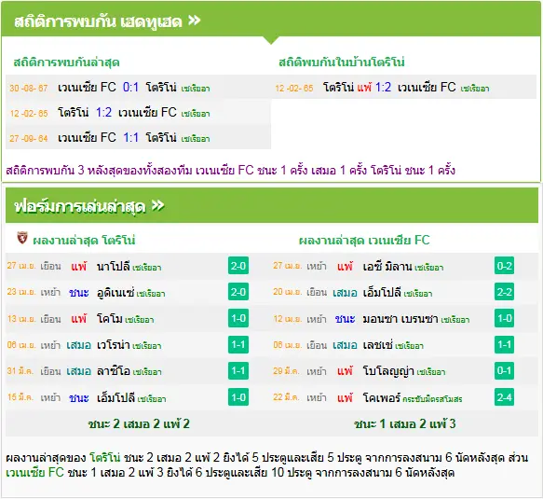Click the 1-1 score badge for เลชเช่
The image size is (543, 499).
[504, 345]
